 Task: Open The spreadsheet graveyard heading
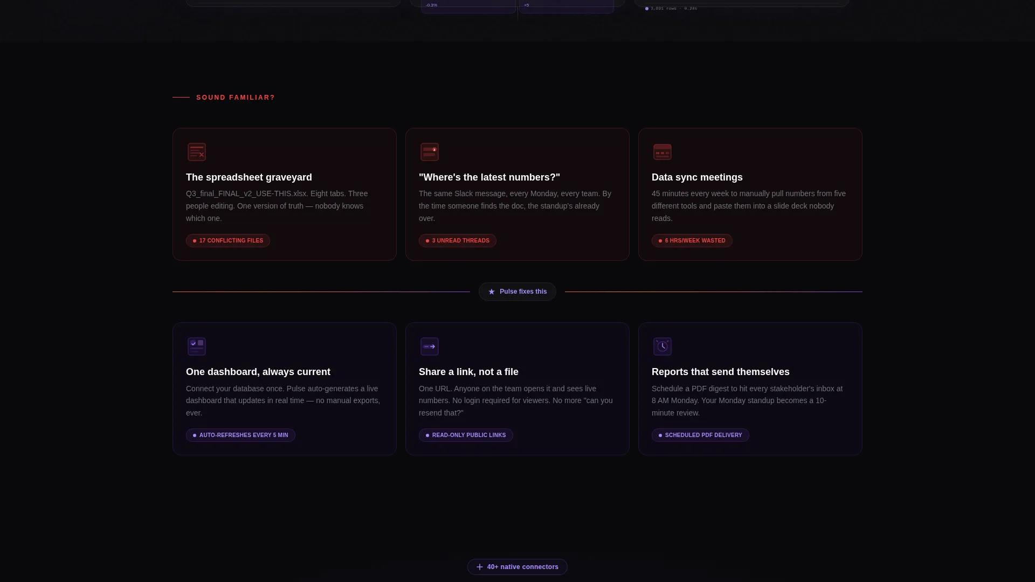pos(249,177)
